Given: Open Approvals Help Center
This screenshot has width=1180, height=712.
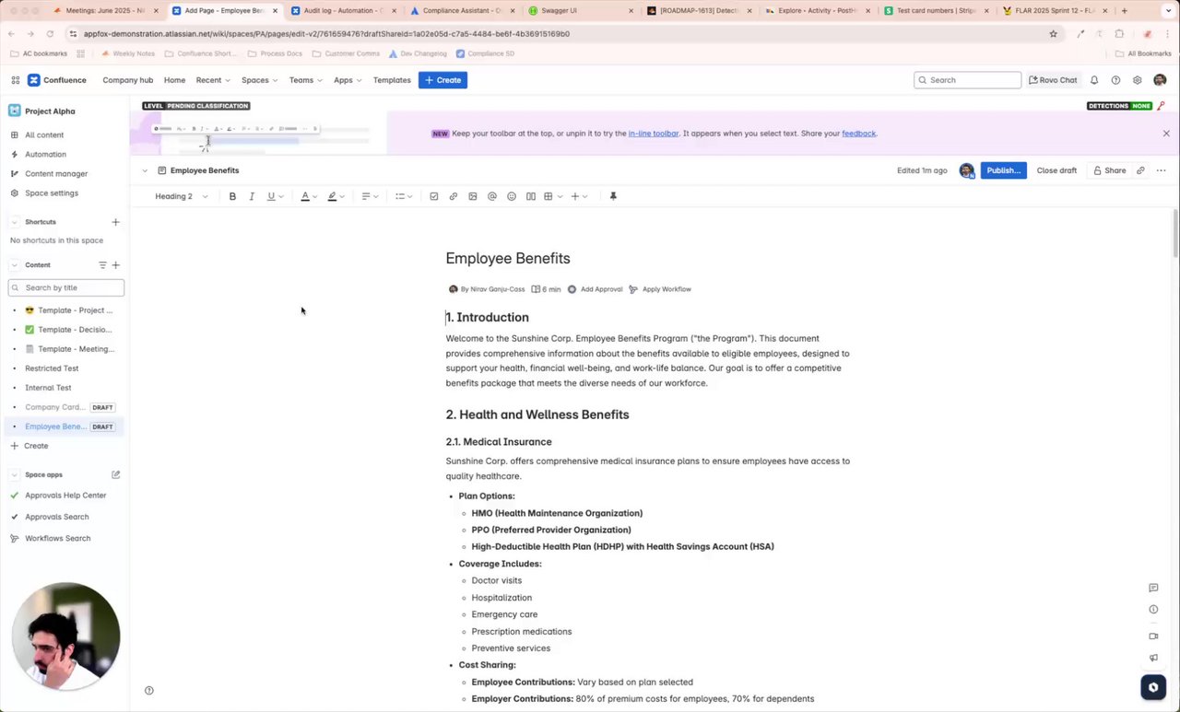Looking at the screenshot, I should [x=65, y=496].
